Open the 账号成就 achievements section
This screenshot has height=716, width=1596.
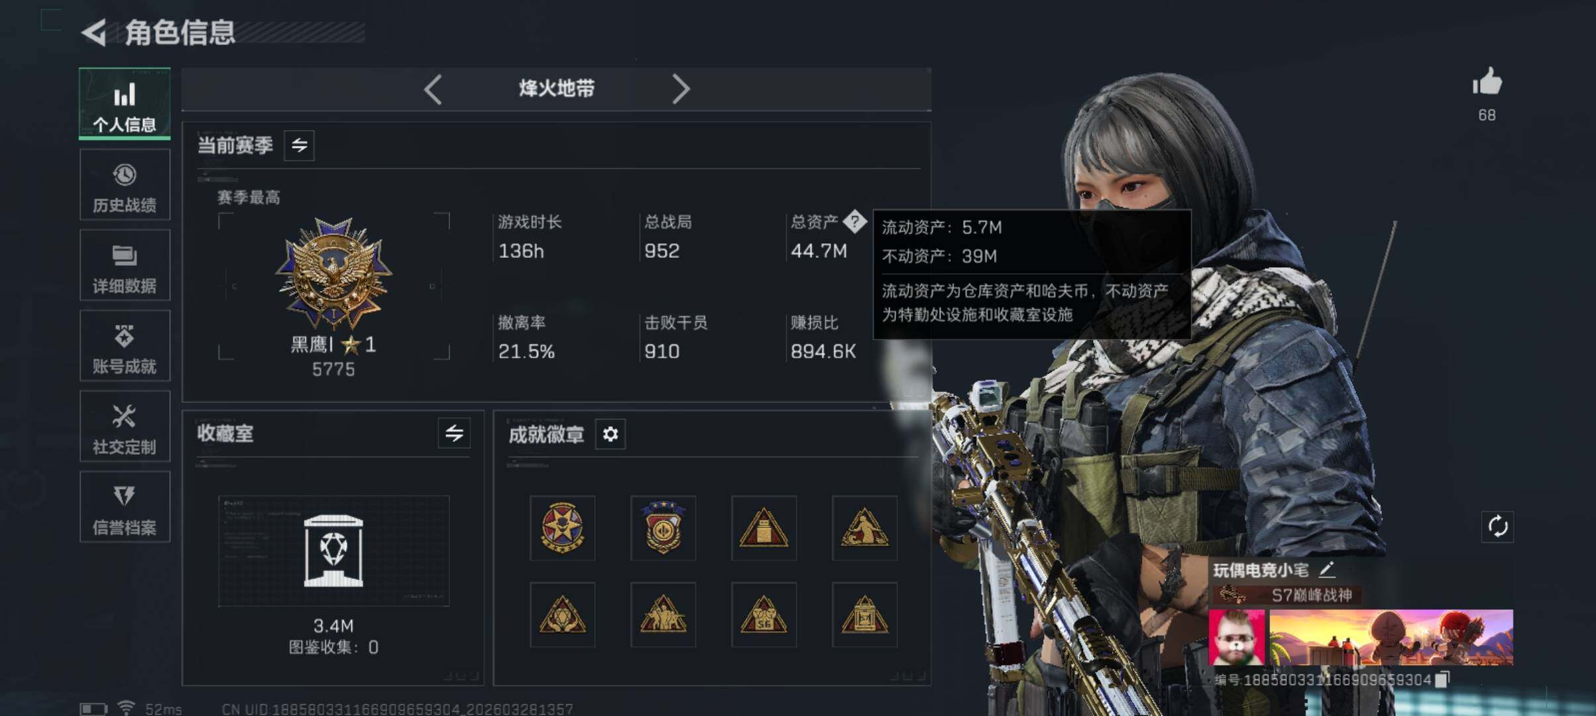125,345
